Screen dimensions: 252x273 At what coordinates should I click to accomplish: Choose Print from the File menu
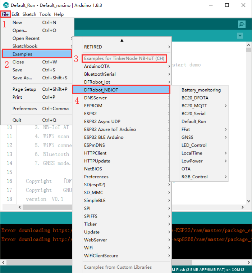tap(37, 97)
